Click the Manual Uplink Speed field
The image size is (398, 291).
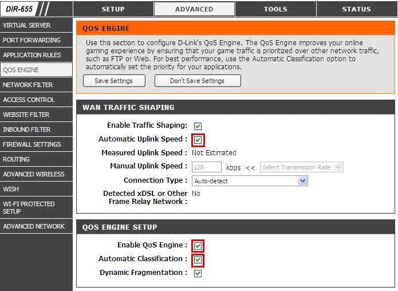click(206, 167)
